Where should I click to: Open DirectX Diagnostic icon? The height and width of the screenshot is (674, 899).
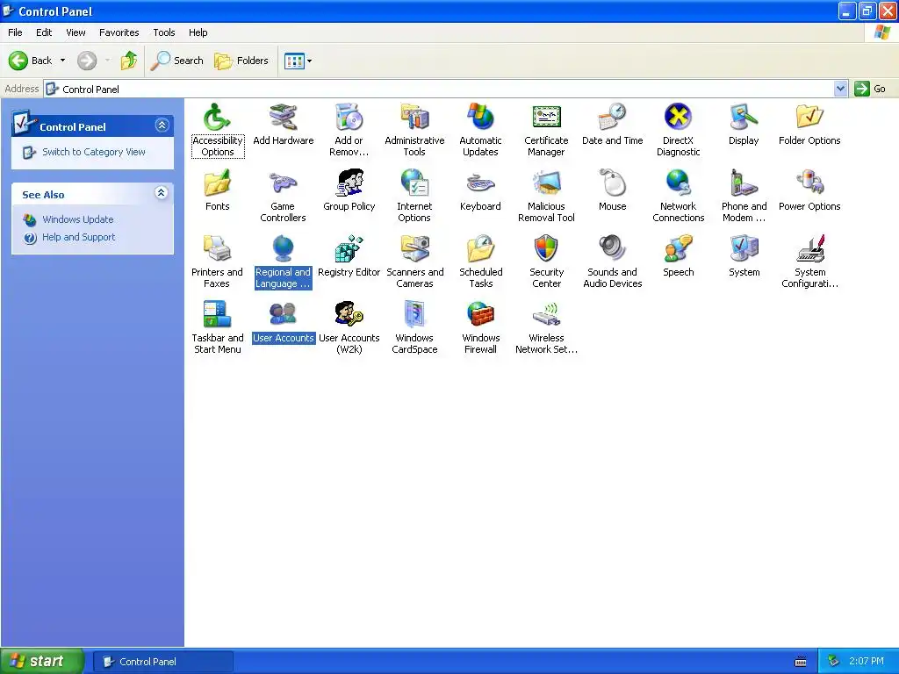[679, 118]
